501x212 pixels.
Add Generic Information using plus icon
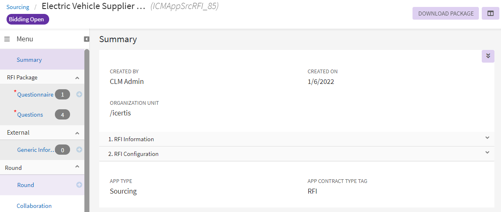pyautogui.click(x=79, y=150)
